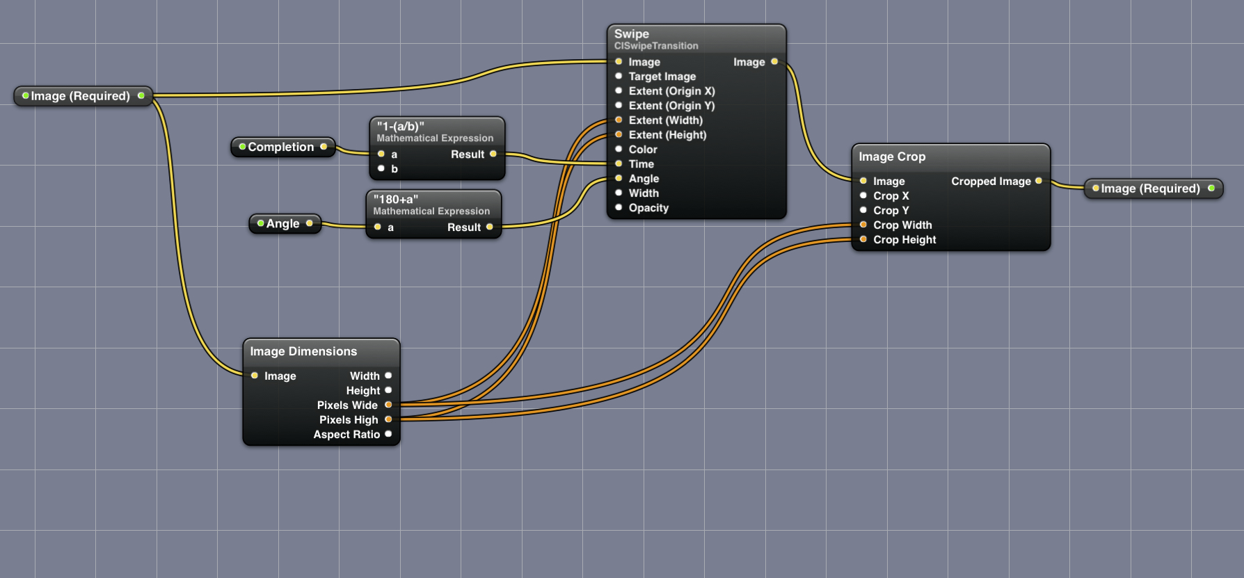Select the Completion input node
The image size is (1244, 578).
(x=282, y=147)
